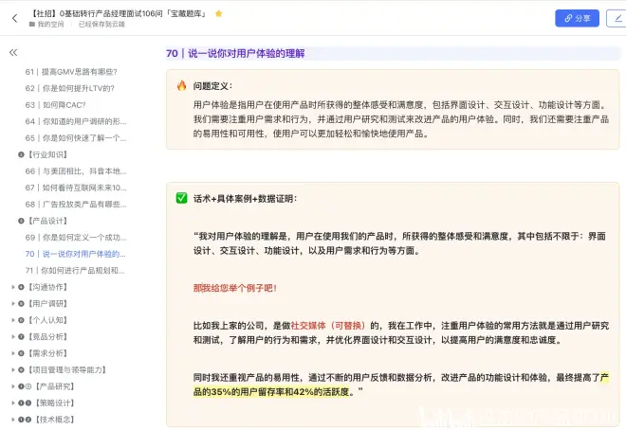Click the back arrow in the header

coord(13,18)
